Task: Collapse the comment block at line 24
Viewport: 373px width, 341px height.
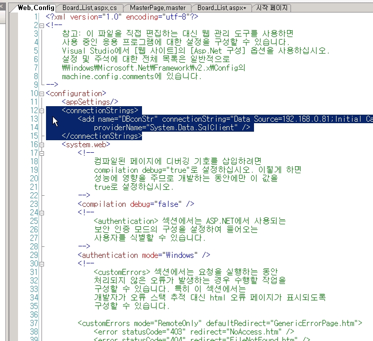Action: pos(41,213)
